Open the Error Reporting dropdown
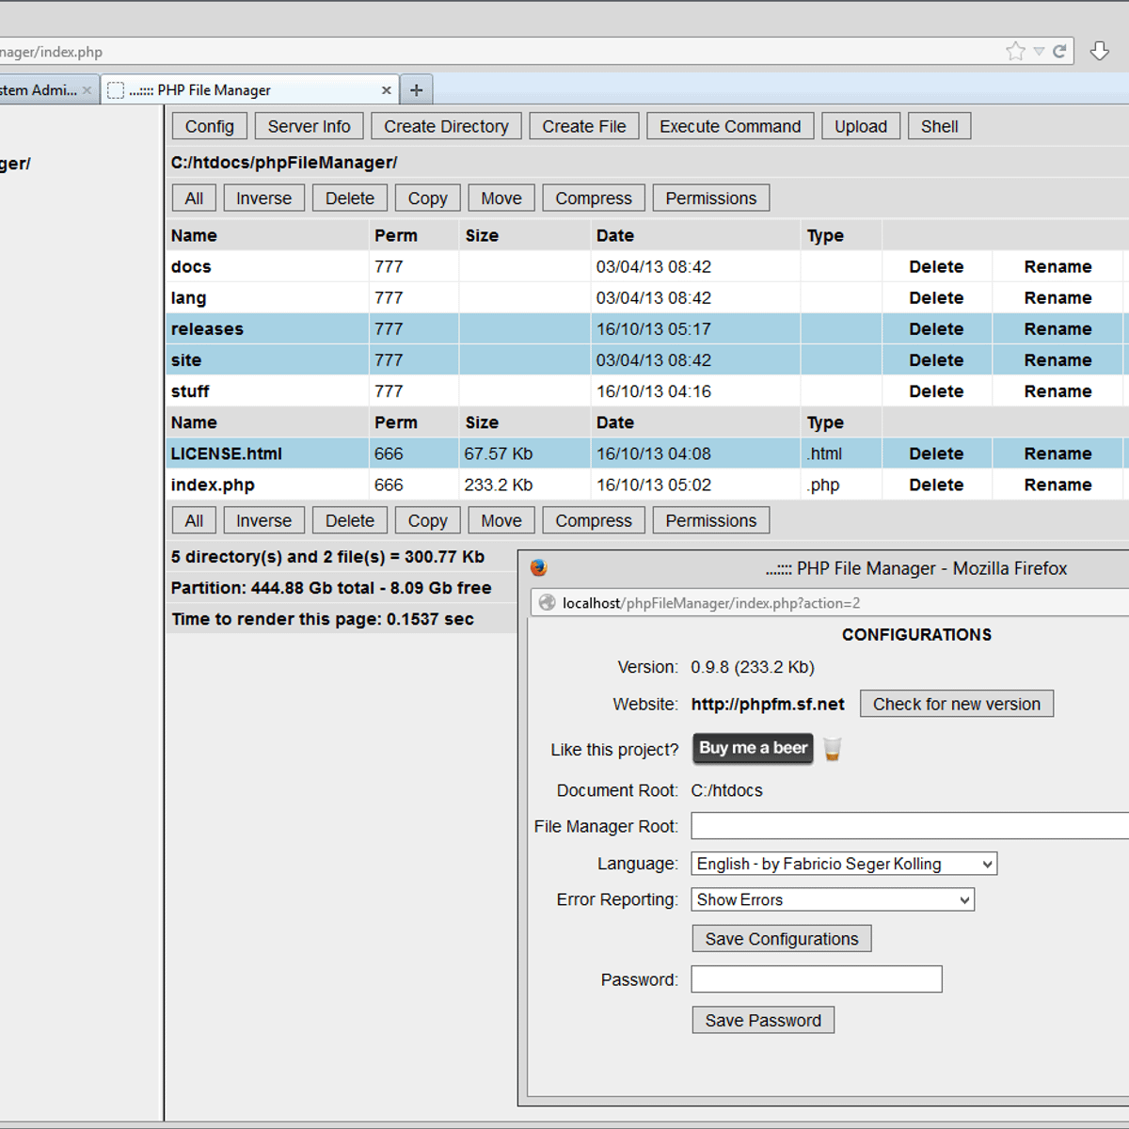 tap(833, 899)
